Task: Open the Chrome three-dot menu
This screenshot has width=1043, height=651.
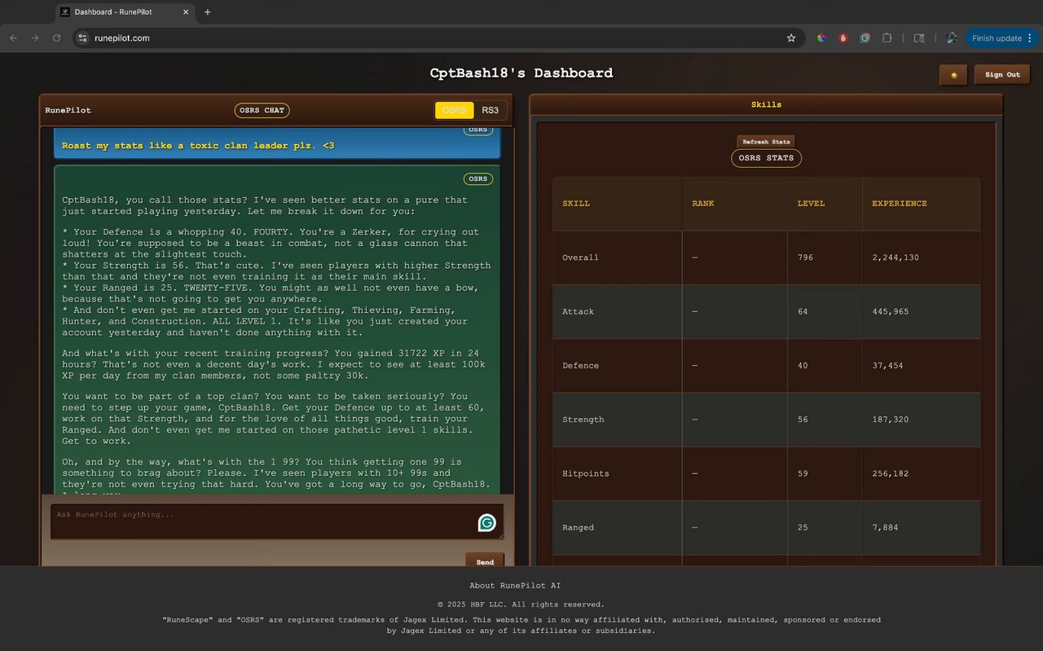Action: pos(1030,38)
